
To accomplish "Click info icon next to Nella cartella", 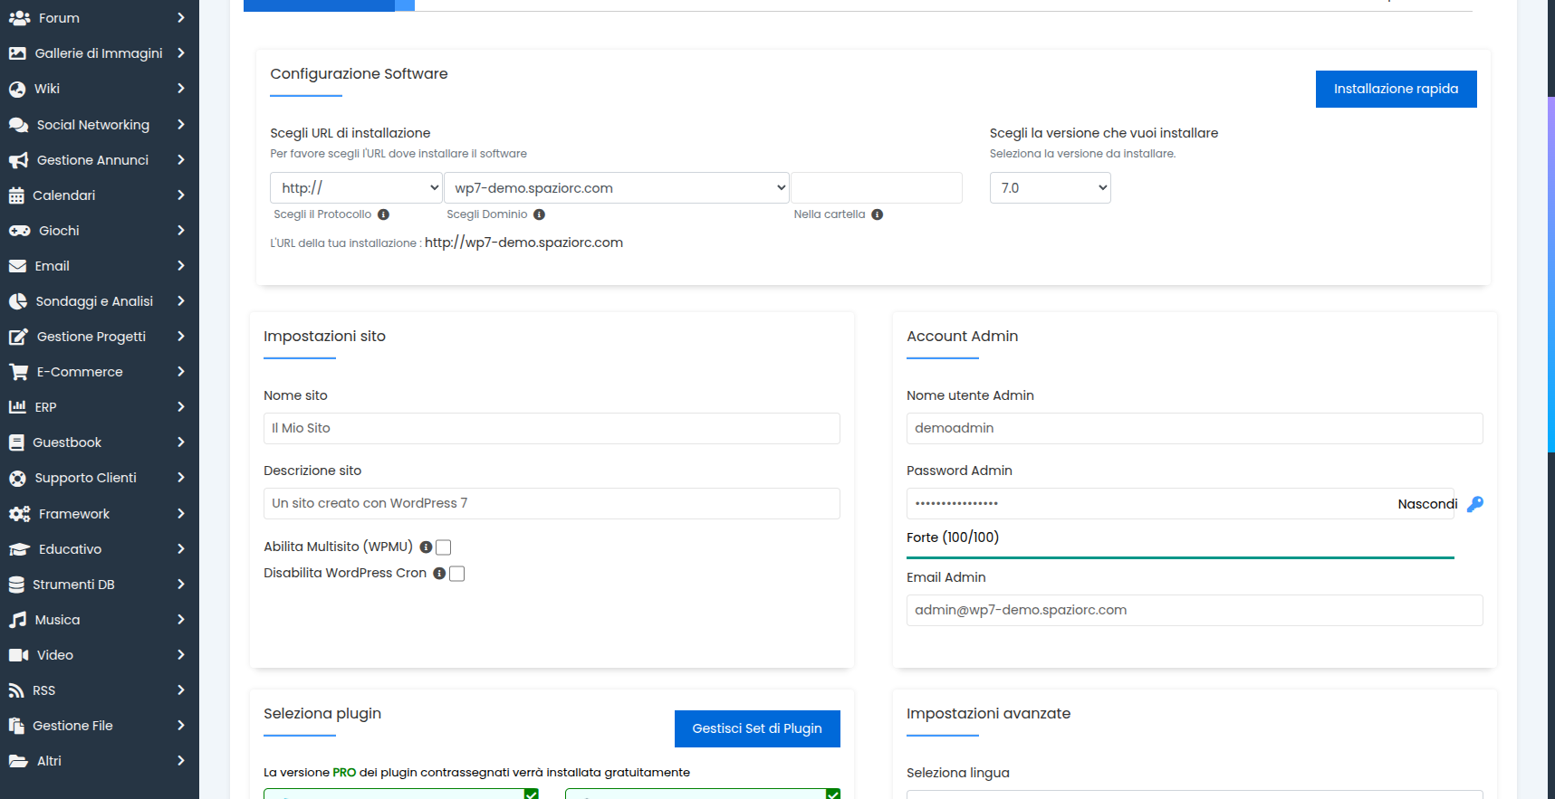I will [878, 214].
